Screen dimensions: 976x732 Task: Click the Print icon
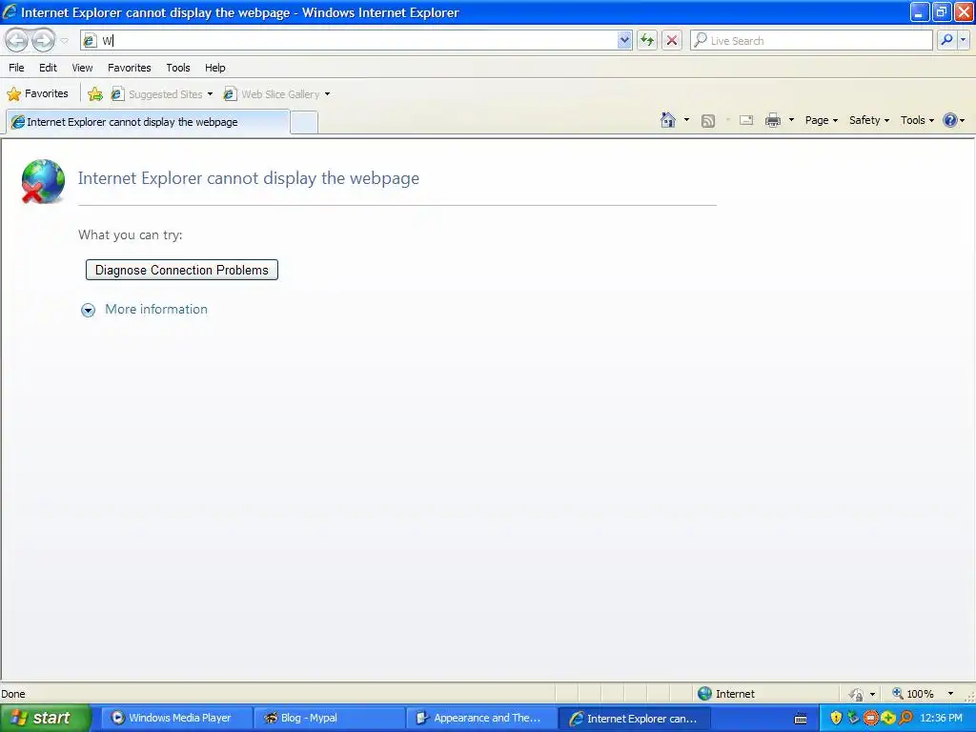pyautogui.click(x=773, y=120)
